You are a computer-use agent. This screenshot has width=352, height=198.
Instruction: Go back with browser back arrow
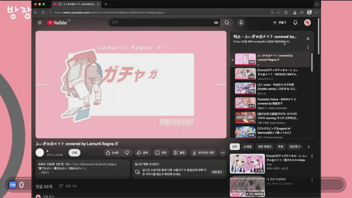pos(35,12)
